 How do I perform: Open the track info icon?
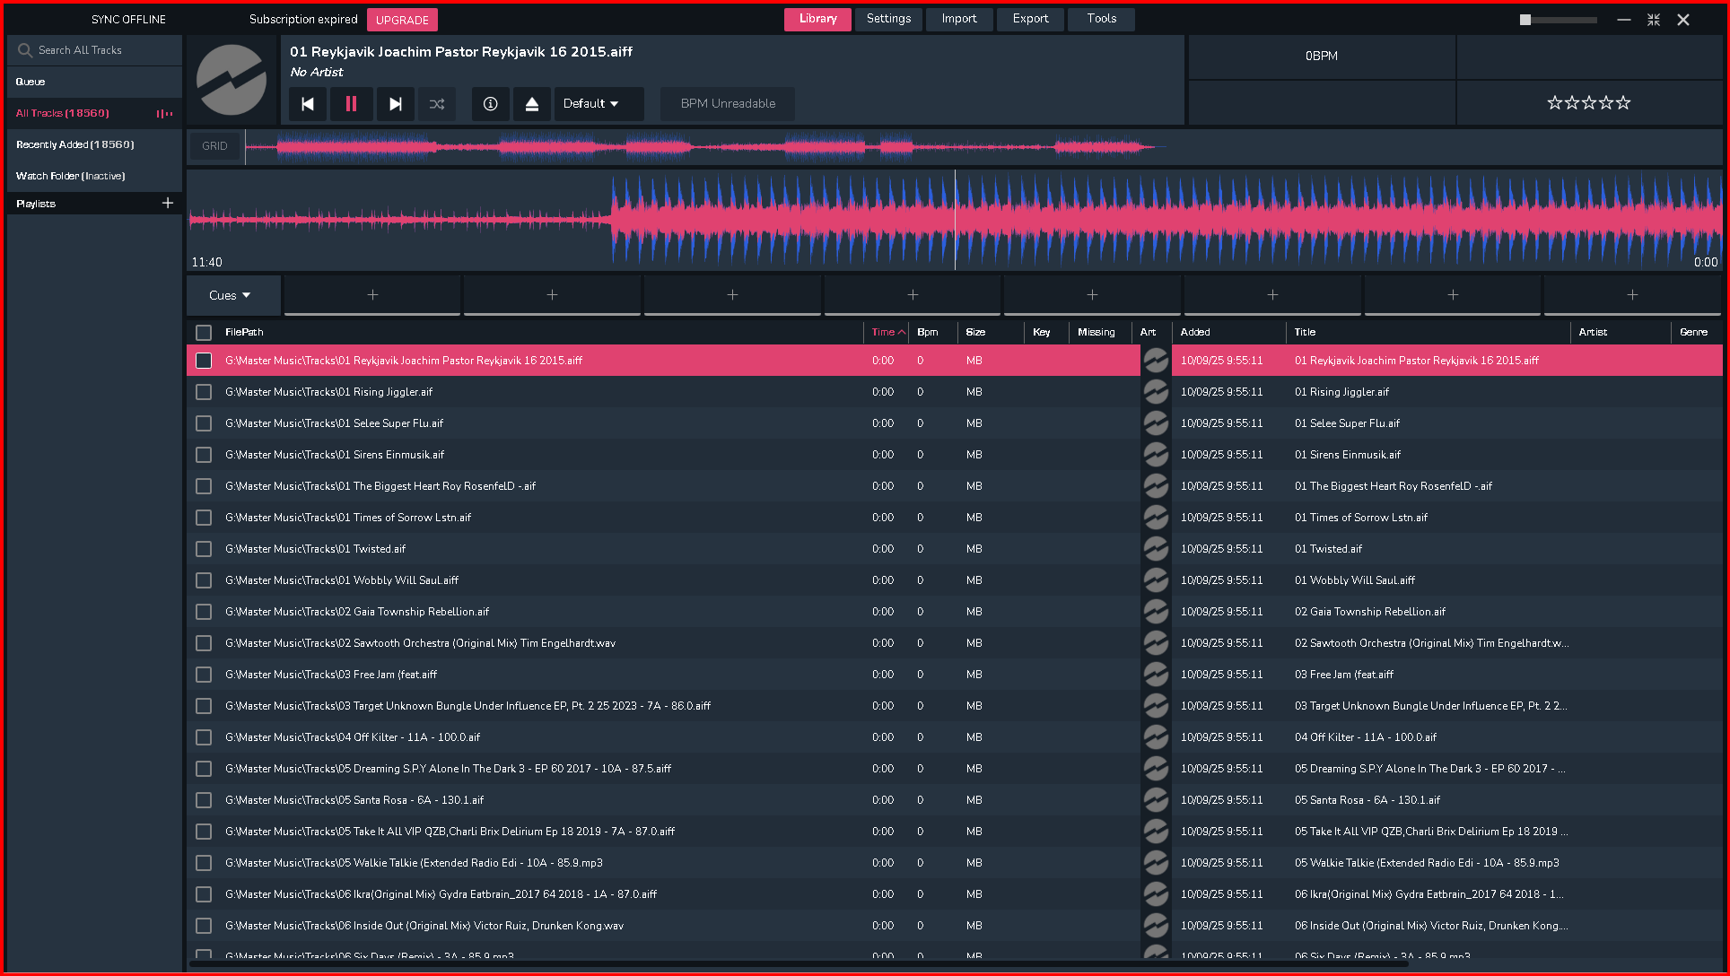click(x=490, y=104)
